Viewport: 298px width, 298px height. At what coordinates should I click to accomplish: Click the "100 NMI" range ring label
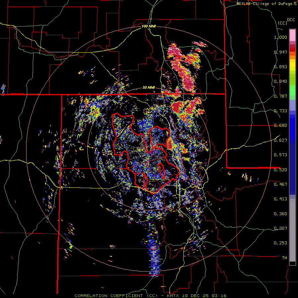point(149,26)
